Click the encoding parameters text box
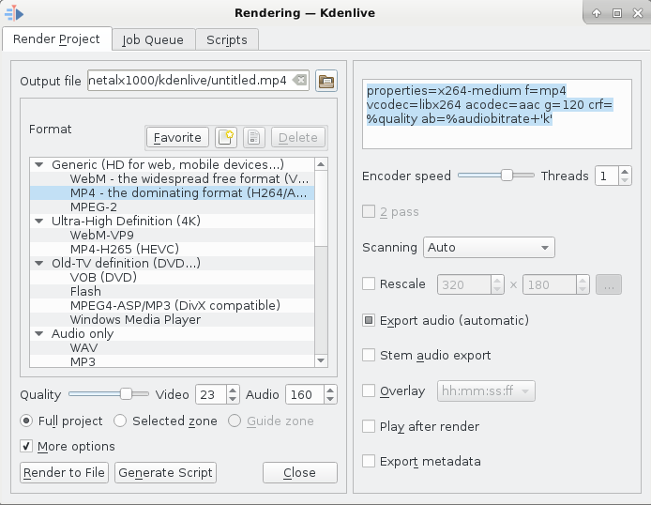The height and width of the screenshot is (505, 651). tap(497, 114)
